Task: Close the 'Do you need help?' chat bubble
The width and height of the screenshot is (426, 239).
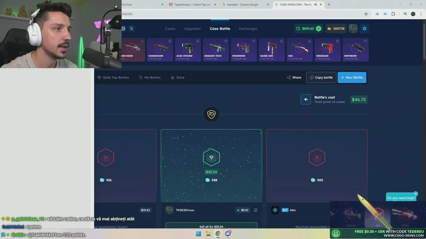Action: [416, 194]
